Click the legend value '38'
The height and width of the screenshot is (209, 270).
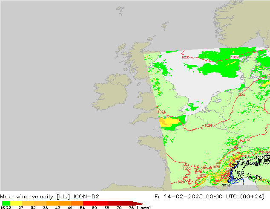(x=45, y=207)
